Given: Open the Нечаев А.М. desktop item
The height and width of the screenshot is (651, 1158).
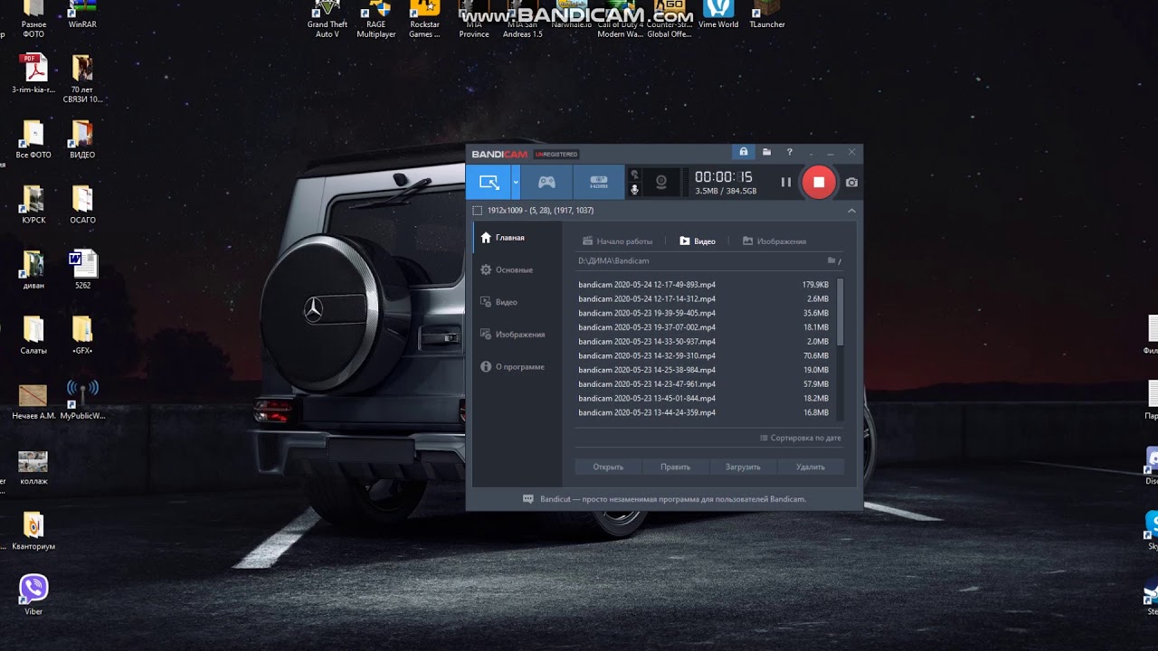Looking at the screenshot, I should 33,401.
